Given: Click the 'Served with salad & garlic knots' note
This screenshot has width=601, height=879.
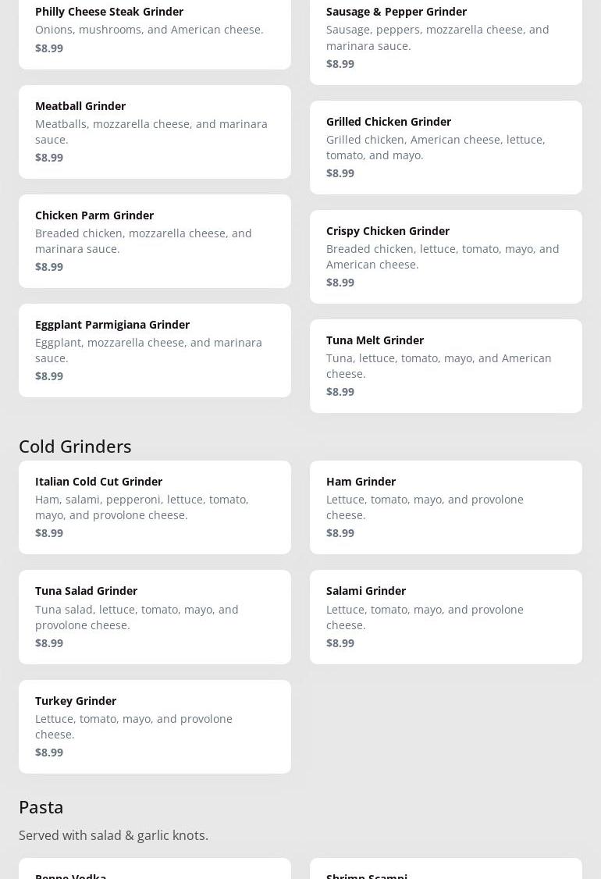Looking at the screenshot, I should coord(113,835).
